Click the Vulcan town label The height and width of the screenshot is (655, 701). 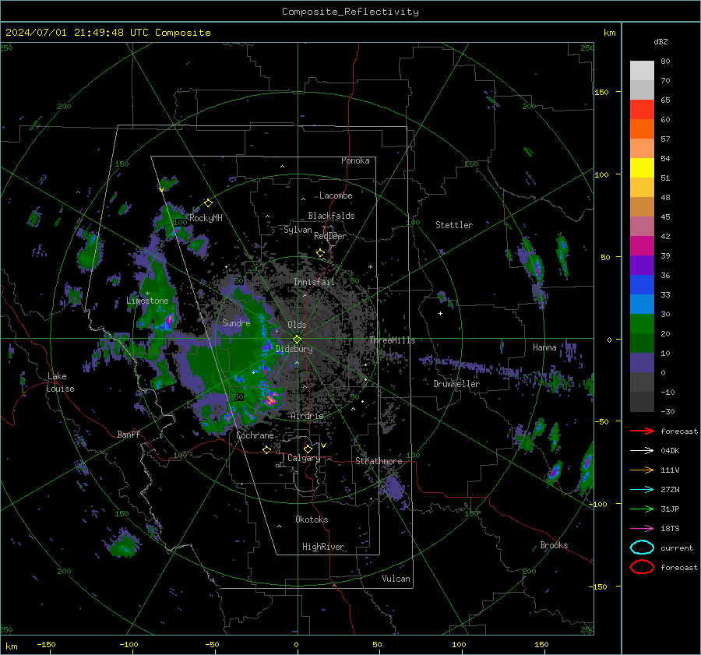(396, 579)
